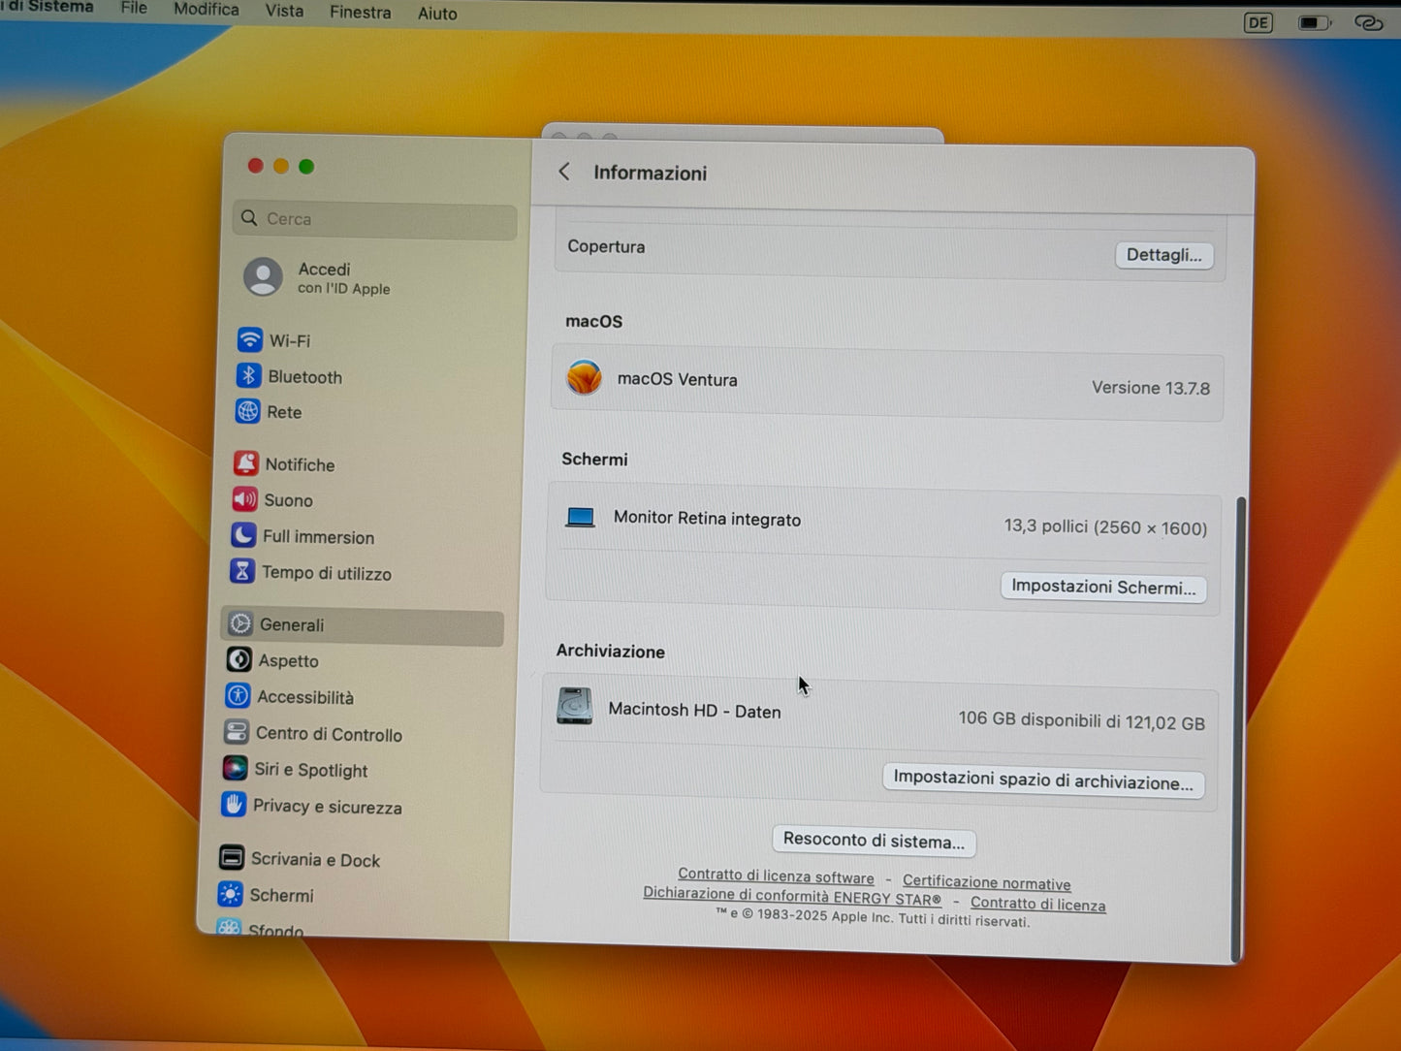Click the Archiviazione section heading
The height and width of the screenshot is (1051, 1401).
pos(610,651)
